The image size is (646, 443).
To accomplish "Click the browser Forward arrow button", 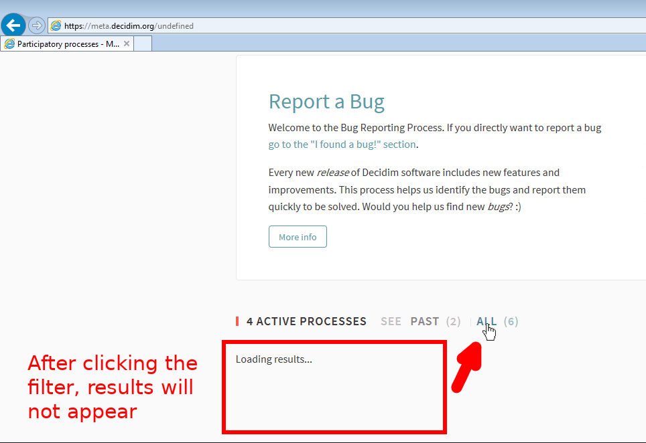I will (37, 26).
